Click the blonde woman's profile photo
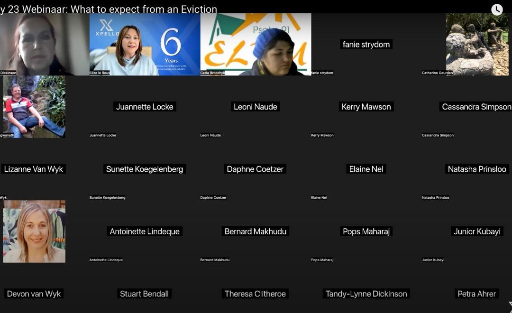 coord(34,231)
